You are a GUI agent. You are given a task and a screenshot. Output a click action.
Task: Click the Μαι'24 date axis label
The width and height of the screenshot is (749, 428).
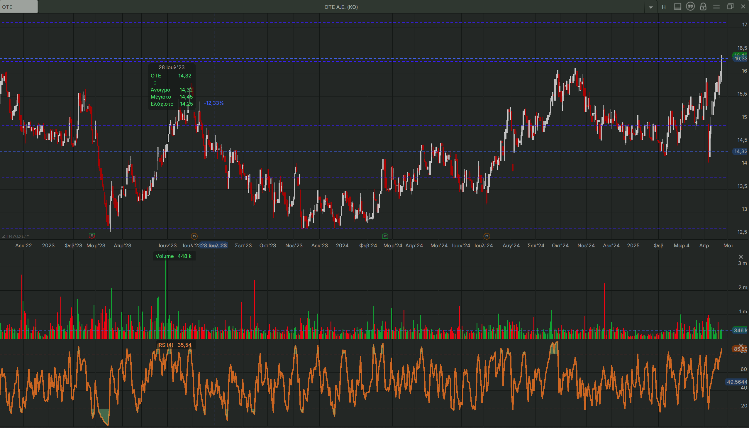coord(439,246)
